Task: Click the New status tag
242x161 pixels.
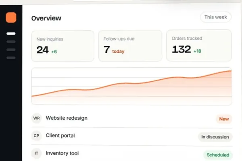Action: [224, 119]
